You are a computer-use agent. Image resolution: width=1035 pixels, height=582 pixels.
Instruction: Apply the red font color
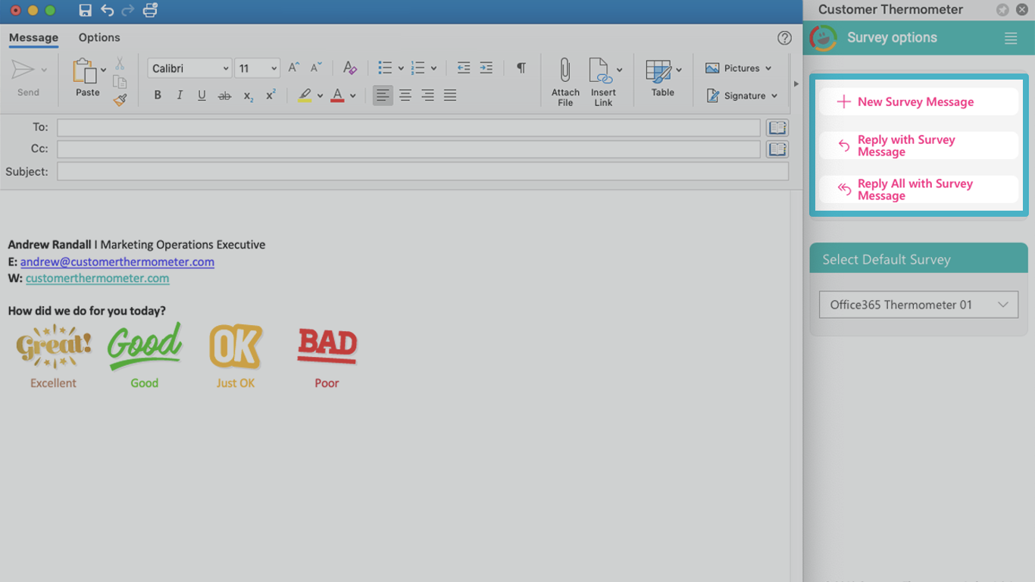pyautogui.click(x=338, y=95)
